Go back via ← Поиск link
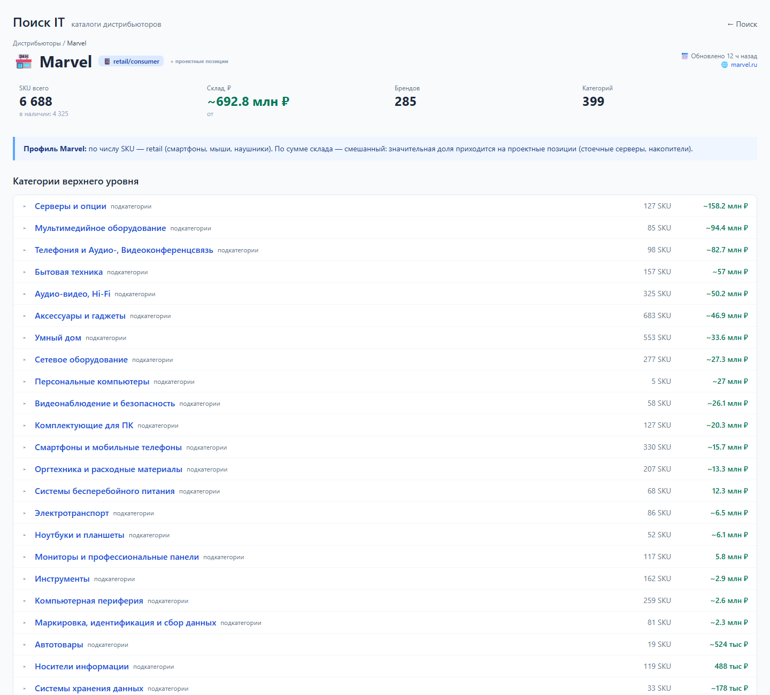This screenshot has height=695, width=770. 742,24
